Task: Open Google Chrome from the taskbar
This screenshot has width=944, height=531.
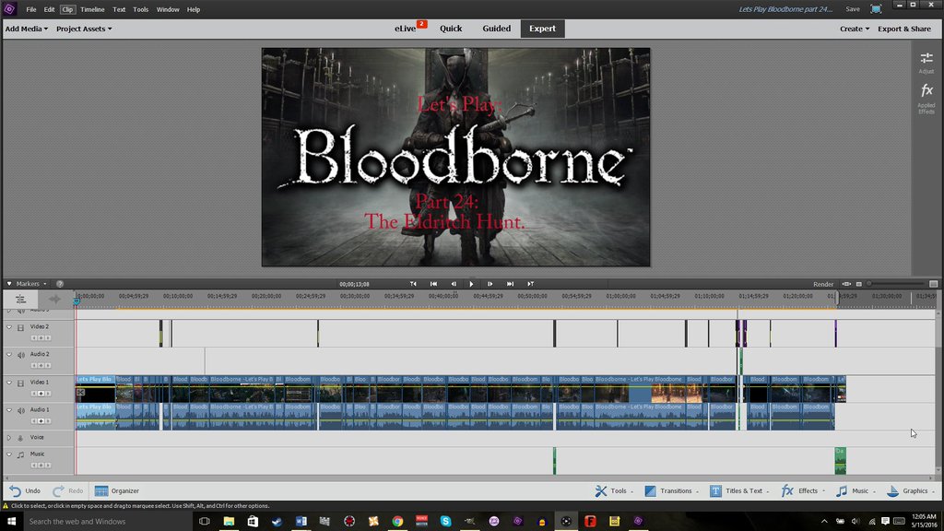Action: click(397, 521)
